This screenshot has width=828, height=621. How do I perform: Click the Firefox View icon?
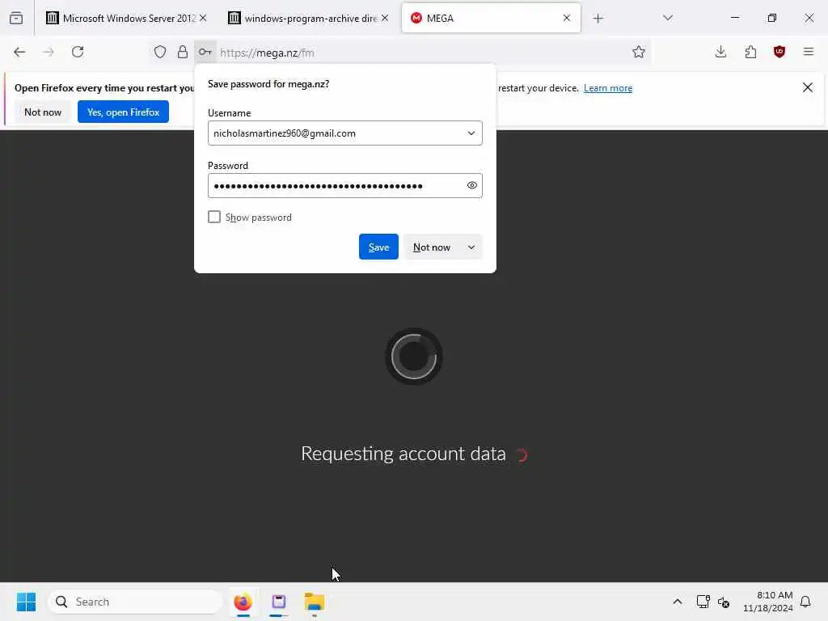point(16,18)
